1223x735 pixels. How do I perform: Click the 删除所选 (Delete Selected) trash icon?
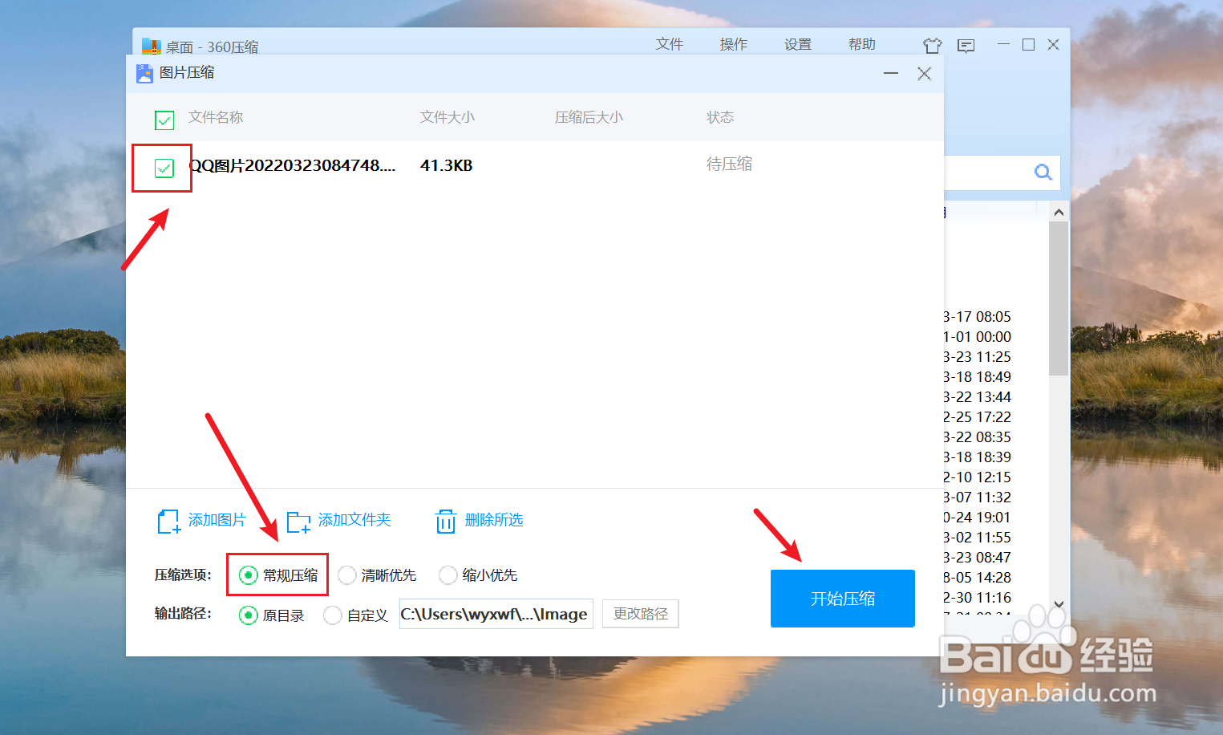coord(446,521)
